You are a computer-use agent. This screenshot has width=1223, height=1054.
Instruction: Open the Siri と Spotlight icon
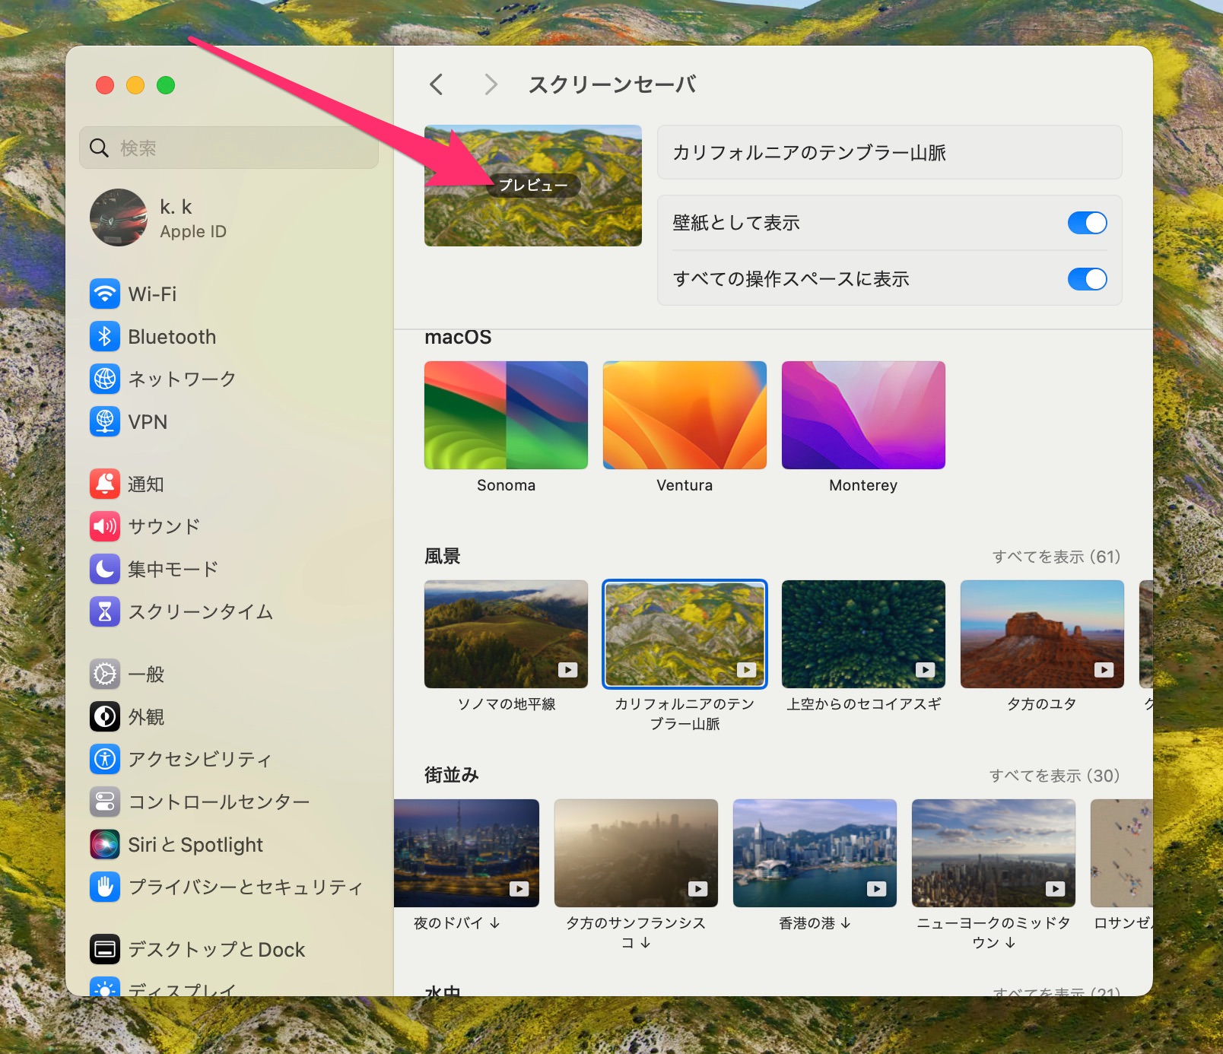pyautogui.click(x=105, y=844)
